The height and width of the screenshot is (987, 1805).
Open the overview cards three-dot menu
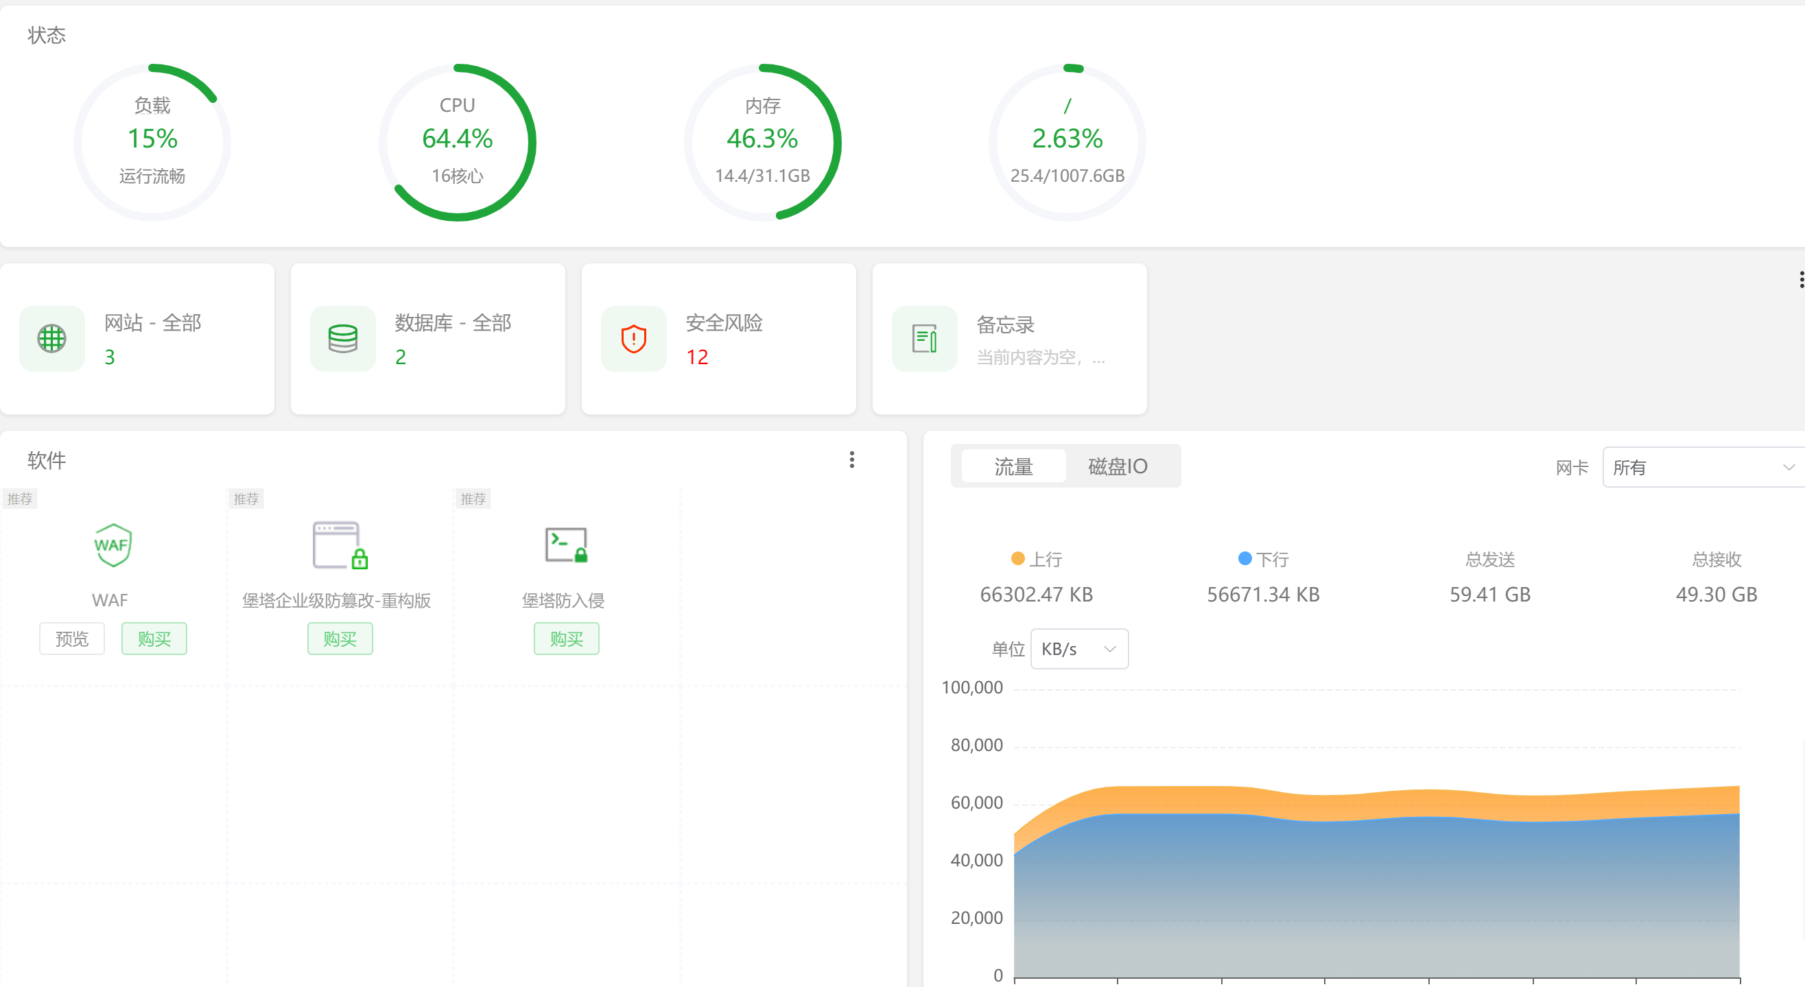click(x=1800, y=279)
